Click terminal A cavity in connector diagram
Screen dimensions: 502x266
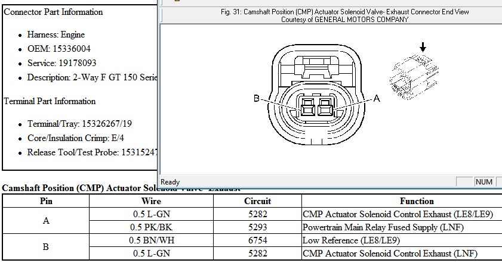point(325,108)
